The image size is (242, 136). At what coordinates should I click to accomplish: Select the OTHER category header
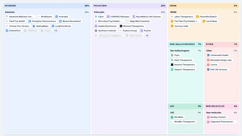tap(222, 44)
